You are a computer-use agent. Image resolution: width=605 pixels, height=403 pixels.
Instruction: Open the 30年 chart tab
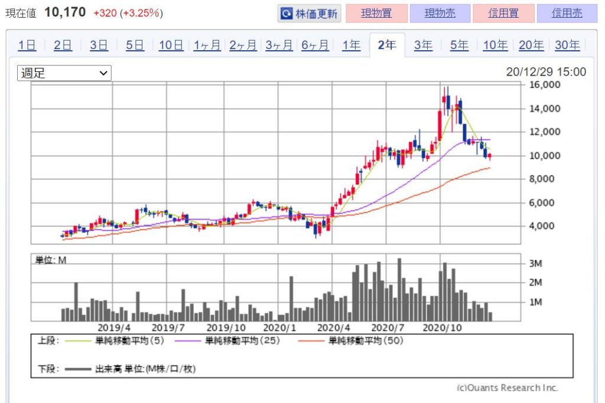[x=567, y=45]
